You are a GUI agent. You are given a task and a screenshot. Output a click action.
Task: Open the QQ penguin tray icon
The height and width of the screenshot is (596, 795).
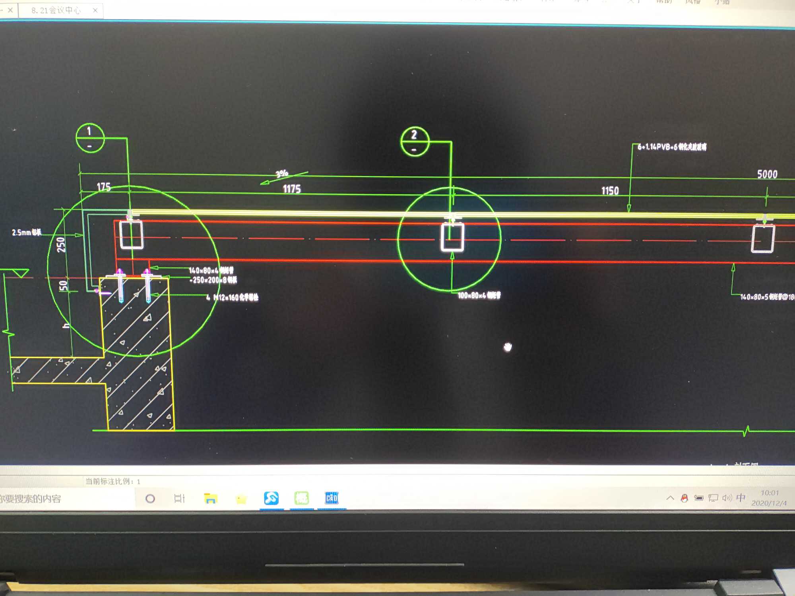tap(684, 498)
